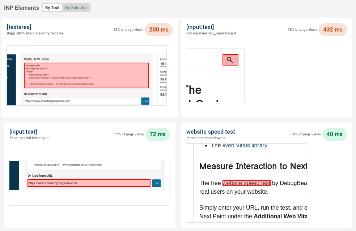Click the .theme-doc-markdown a selector text
Screen dimensions: 356x231
click(205, 138)
